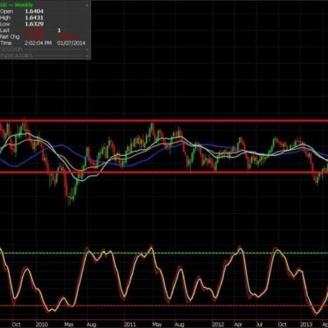Select the red dashed oversold level line
The image size is (328, 328).
(x=164, y=306)
